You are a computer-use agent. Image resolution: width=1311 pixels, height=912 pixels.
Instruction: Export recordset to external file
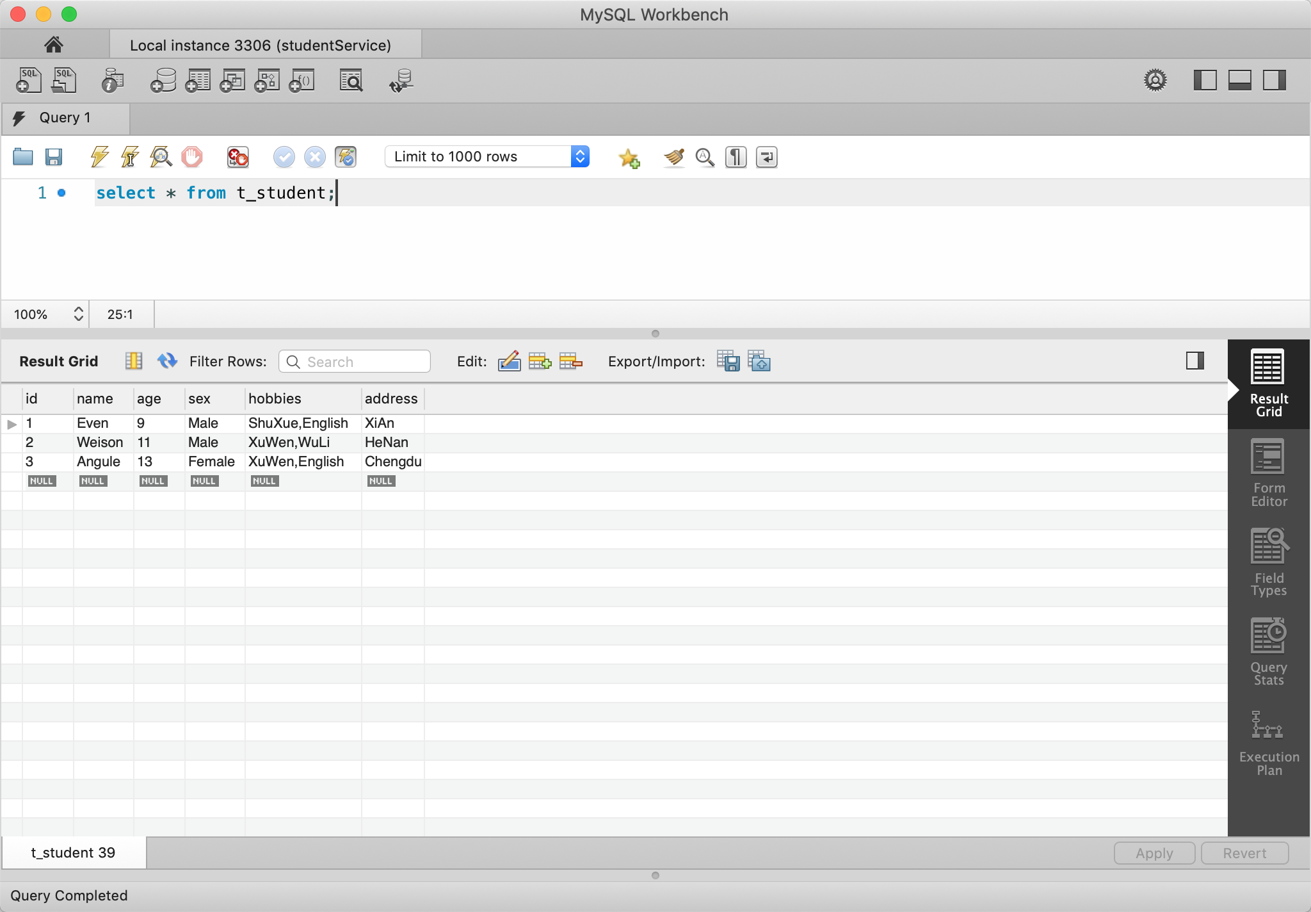tap(728, 361)
